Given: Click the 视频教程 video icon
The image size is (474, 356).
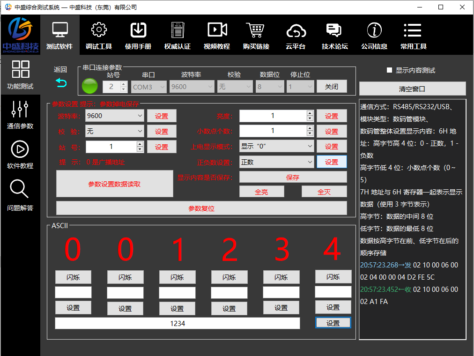Looking at the screenshot, I should pos(217,30).
